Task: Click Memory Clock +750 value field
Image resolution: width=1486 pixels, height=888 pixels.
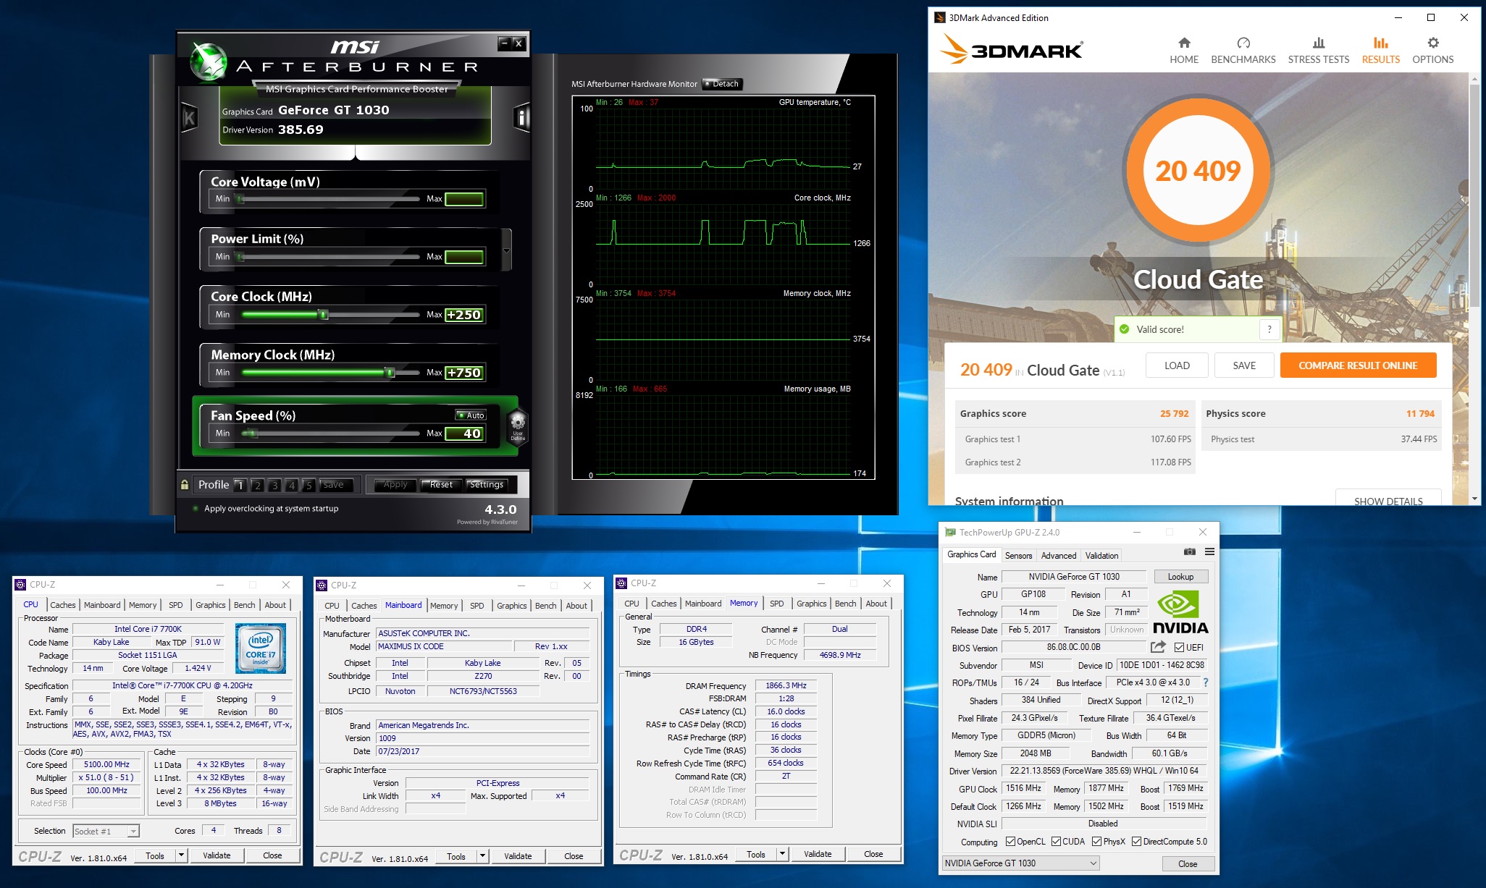Action: pos(463,373)
